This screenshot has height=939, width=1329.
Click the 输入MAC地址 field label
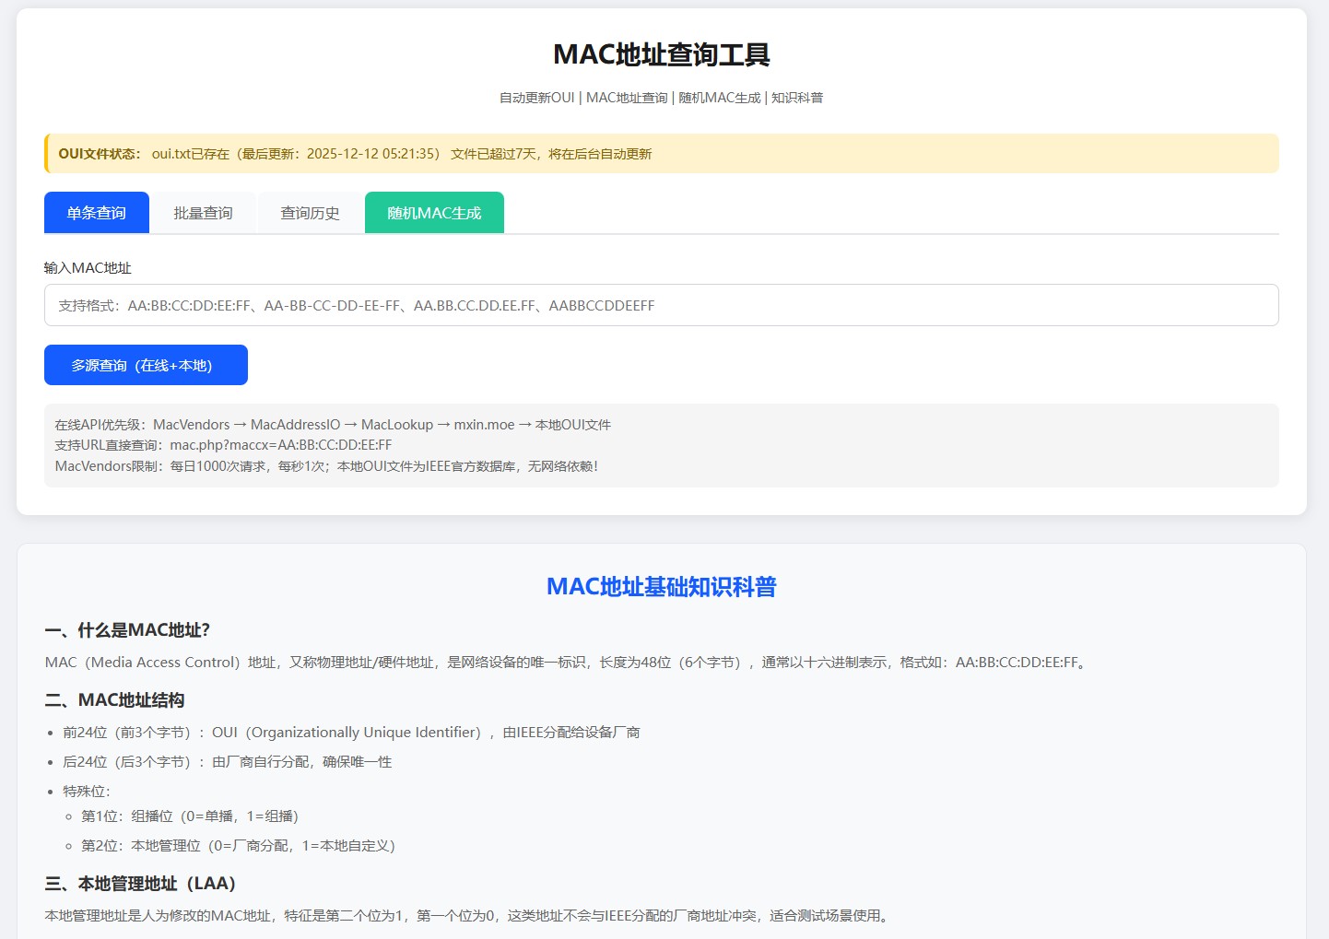(88, 268)
